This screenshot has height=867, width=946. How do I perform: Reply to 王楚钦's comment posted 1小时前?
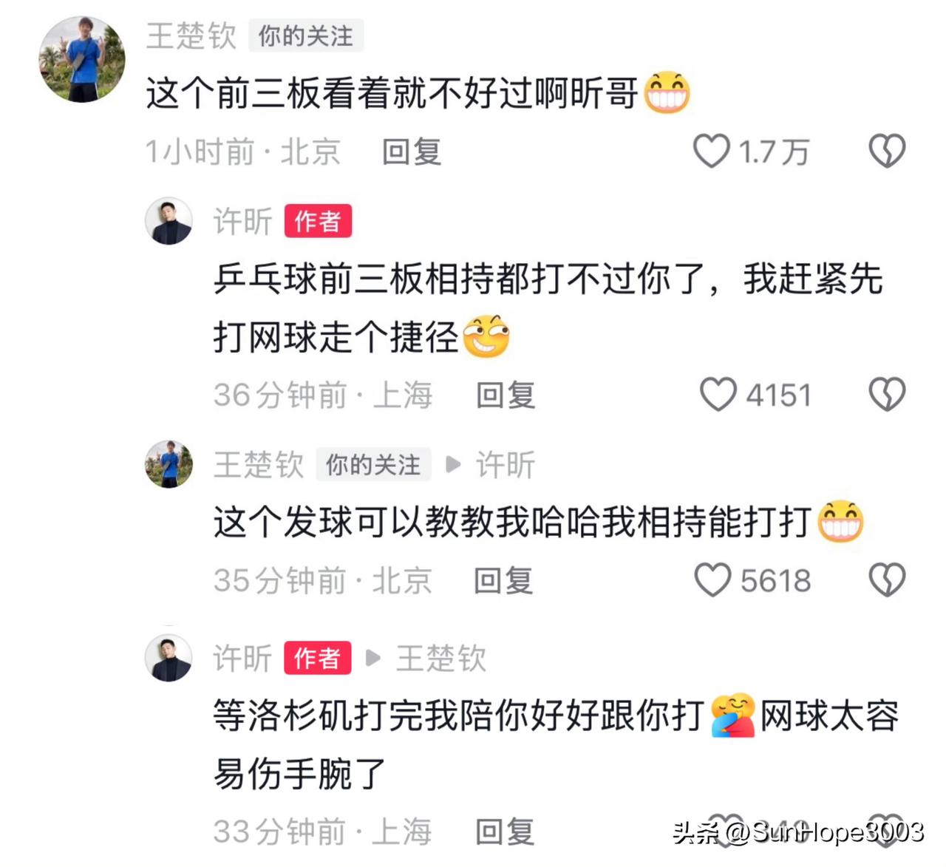(x=412, y=152)
